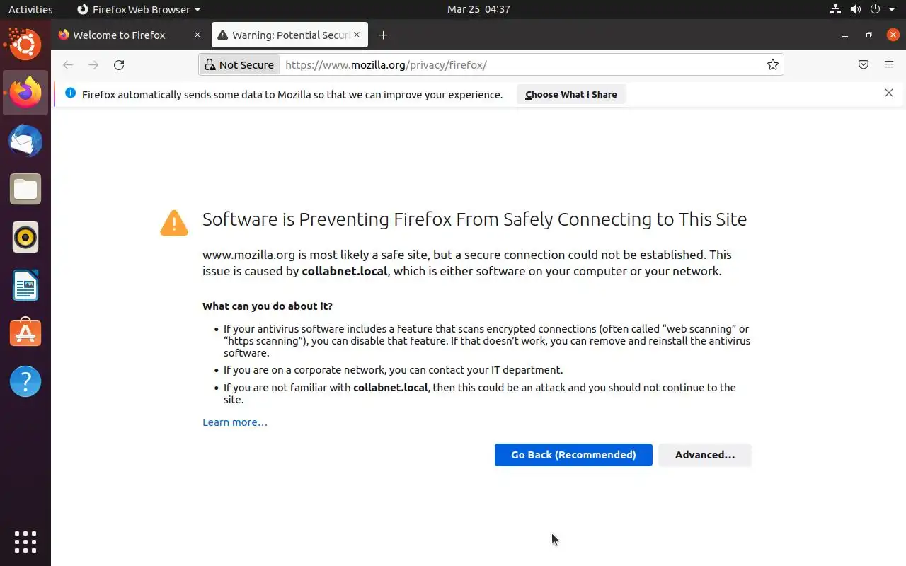Click the Not Secure lock indicator
906x566 pixels.
239,65
